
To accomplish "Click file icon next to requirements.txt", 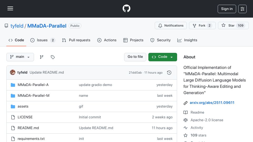I will (13, 139).
